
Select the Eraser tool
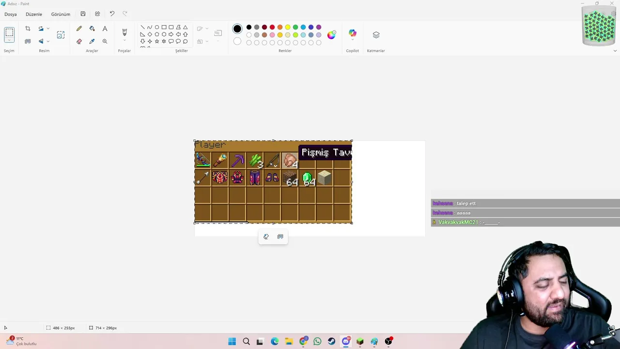79,41
